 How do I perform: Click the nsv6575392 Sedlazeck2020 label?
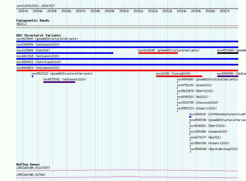coord(65,79)
